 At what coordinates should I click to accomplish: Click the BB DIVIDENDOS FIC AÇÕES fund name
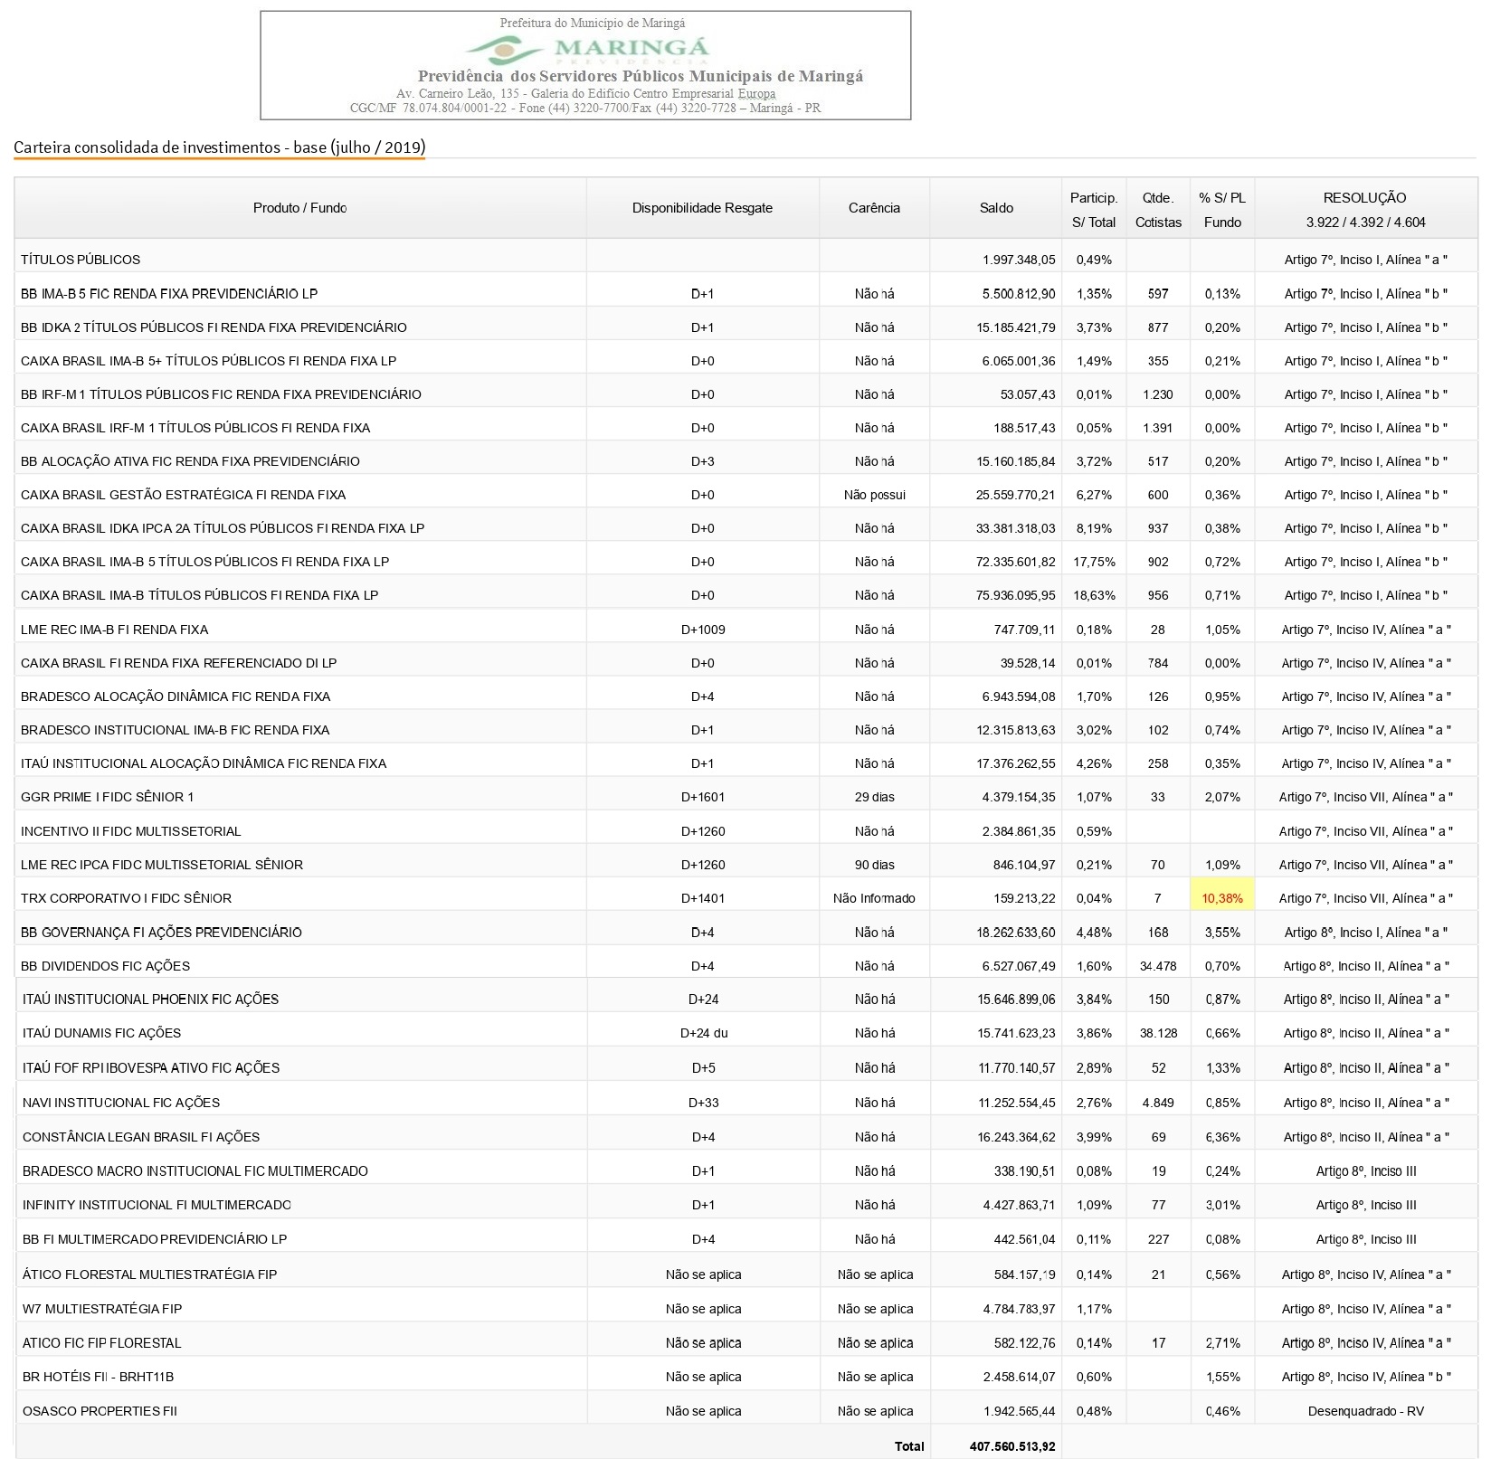coord(105,966)
